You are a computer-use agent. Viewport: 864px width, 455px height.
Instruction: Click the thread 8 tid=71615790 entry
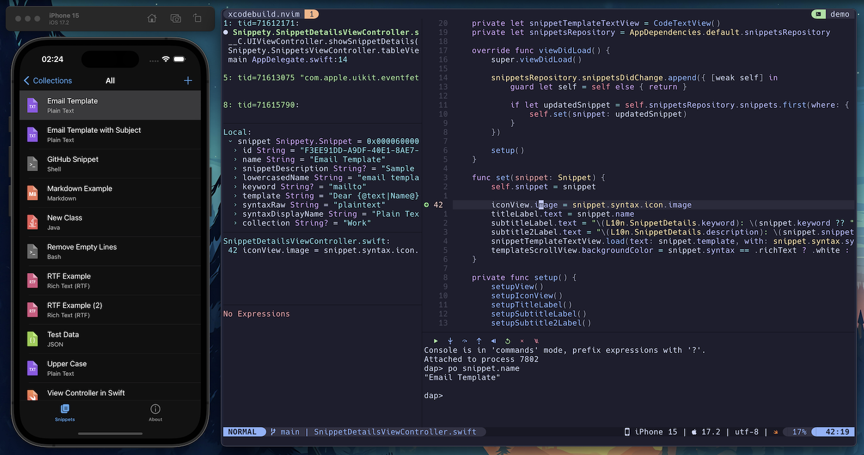coord(261,105)
